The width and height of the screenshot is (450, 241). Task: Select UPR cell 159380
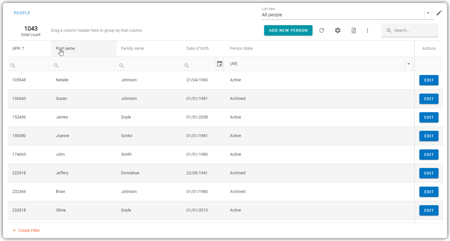[x=19, y=136]
